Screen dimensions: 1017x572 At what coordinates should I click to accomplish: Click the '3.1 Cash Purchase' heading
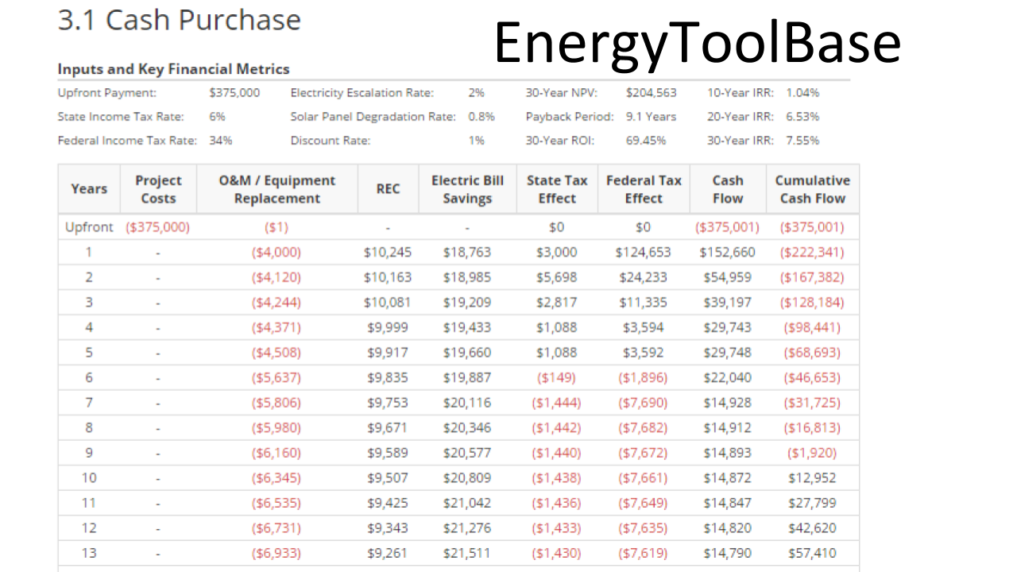click(180, 20)
